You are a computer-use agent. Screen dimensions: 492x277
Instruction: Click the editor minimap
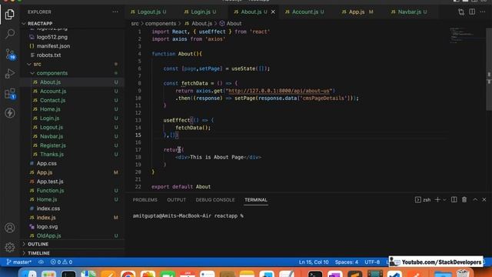467,35
